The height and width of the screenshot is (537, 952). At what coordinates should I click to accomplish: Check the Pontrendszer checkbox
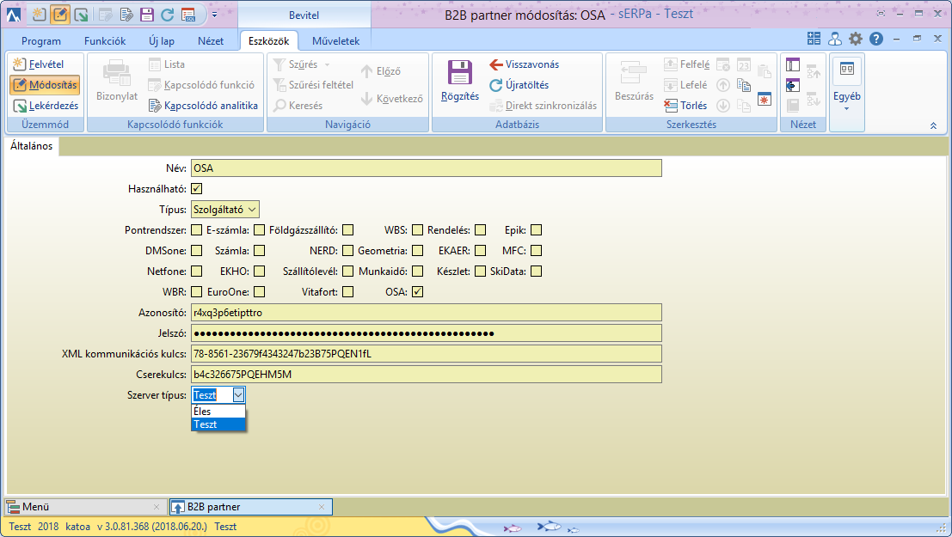[197, 230]
